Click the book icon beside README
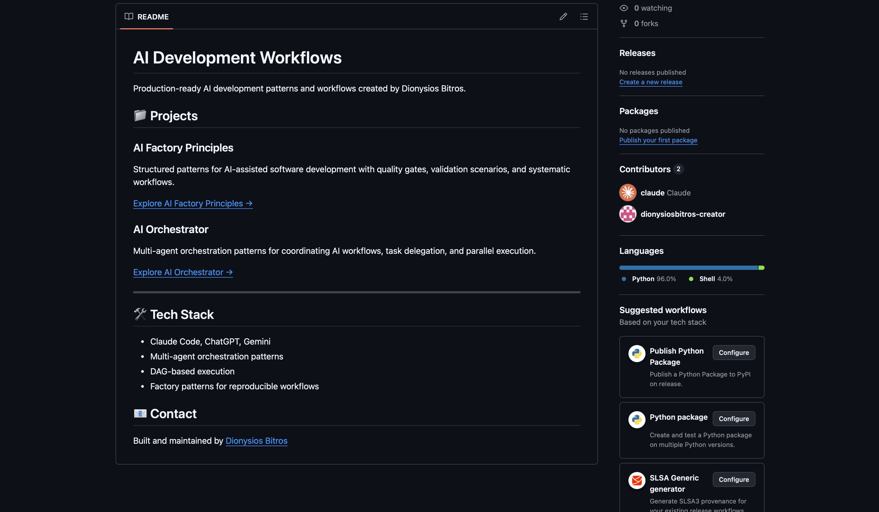Image resolution: width=879 pixels, height=512 pixels. [129, 16]
